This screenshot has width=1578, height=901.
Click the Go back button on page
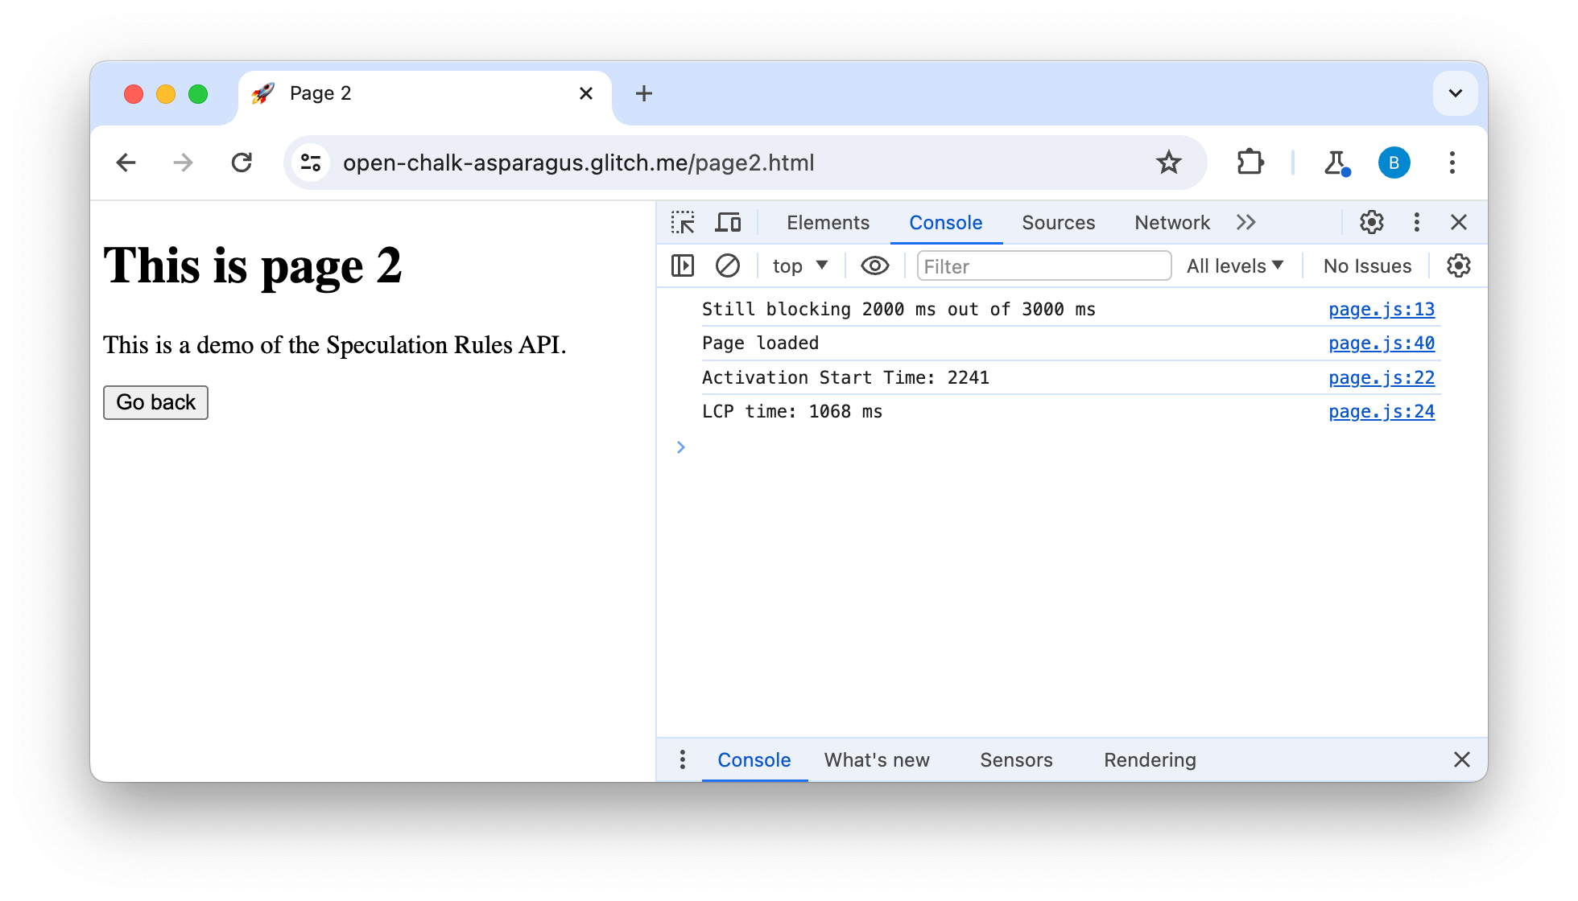point(156,401)
